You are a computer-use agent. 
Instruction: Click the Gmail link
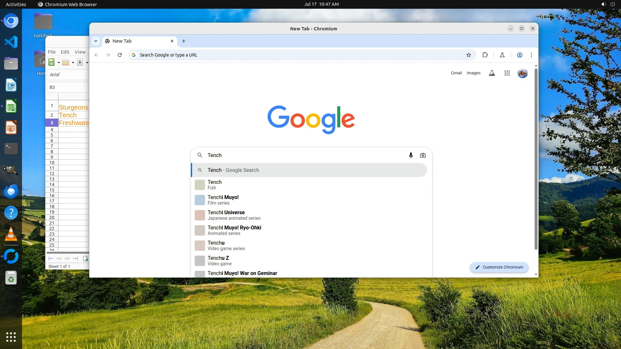pos(456,73)
